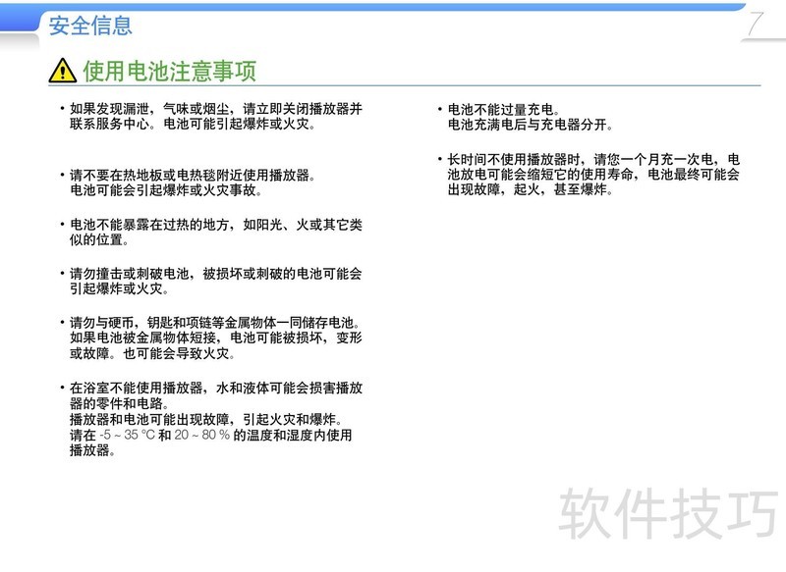Click the yellow warning triangle icon
This screenshot has height=572, width=786.
point(62,70)
